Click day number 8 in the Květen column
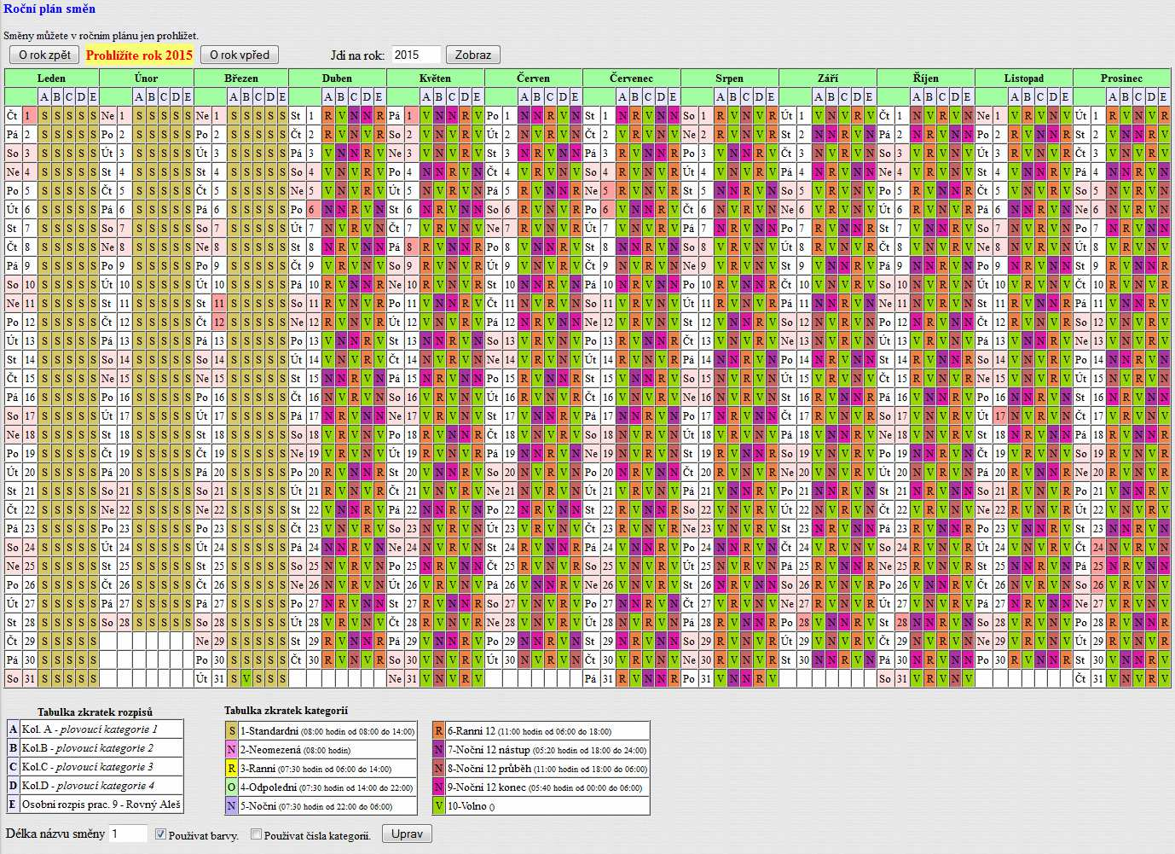 click(411, 247)
